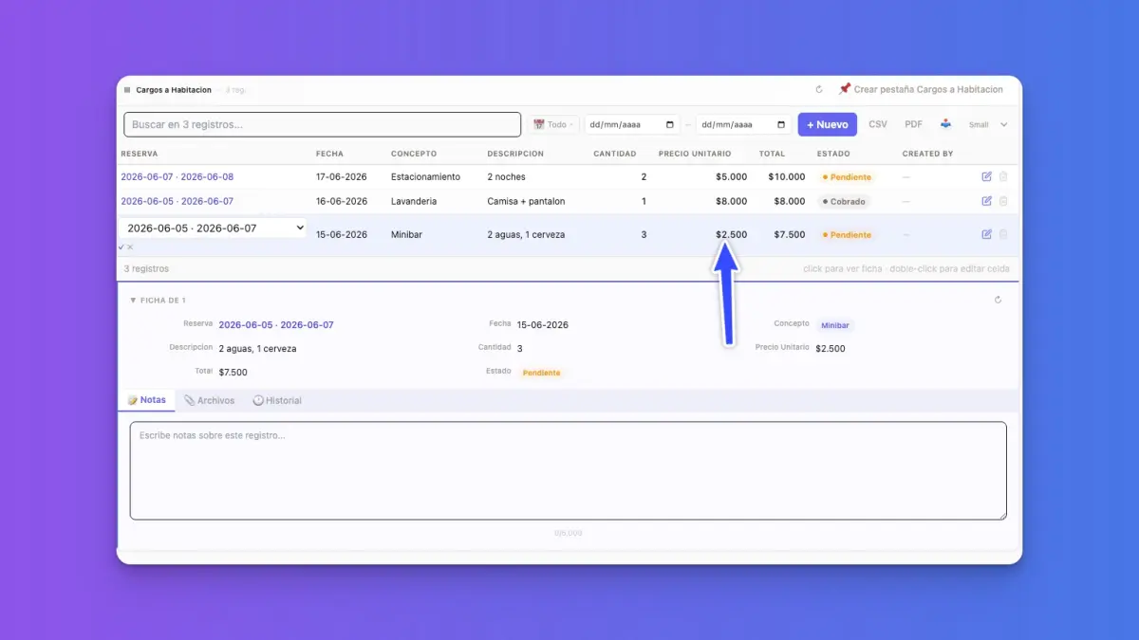Export records with the CSV button
This screenshot has height=640, width=1139.
click(878, 124)
